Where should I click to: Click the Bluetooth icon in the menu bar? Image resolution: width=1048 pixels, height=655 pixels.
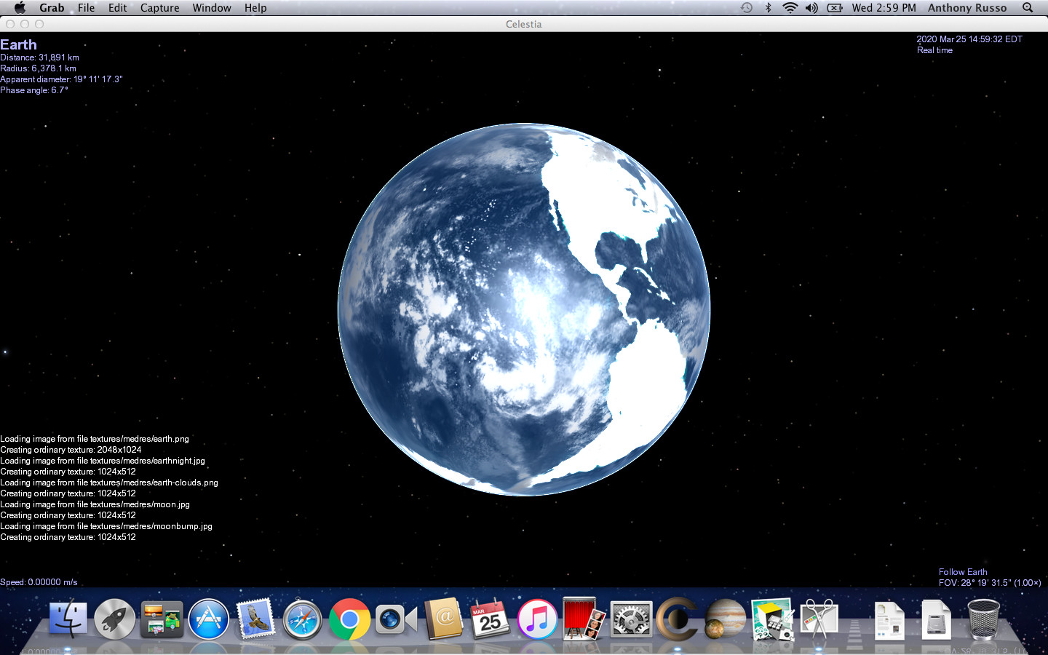click(x=769, y=8)
